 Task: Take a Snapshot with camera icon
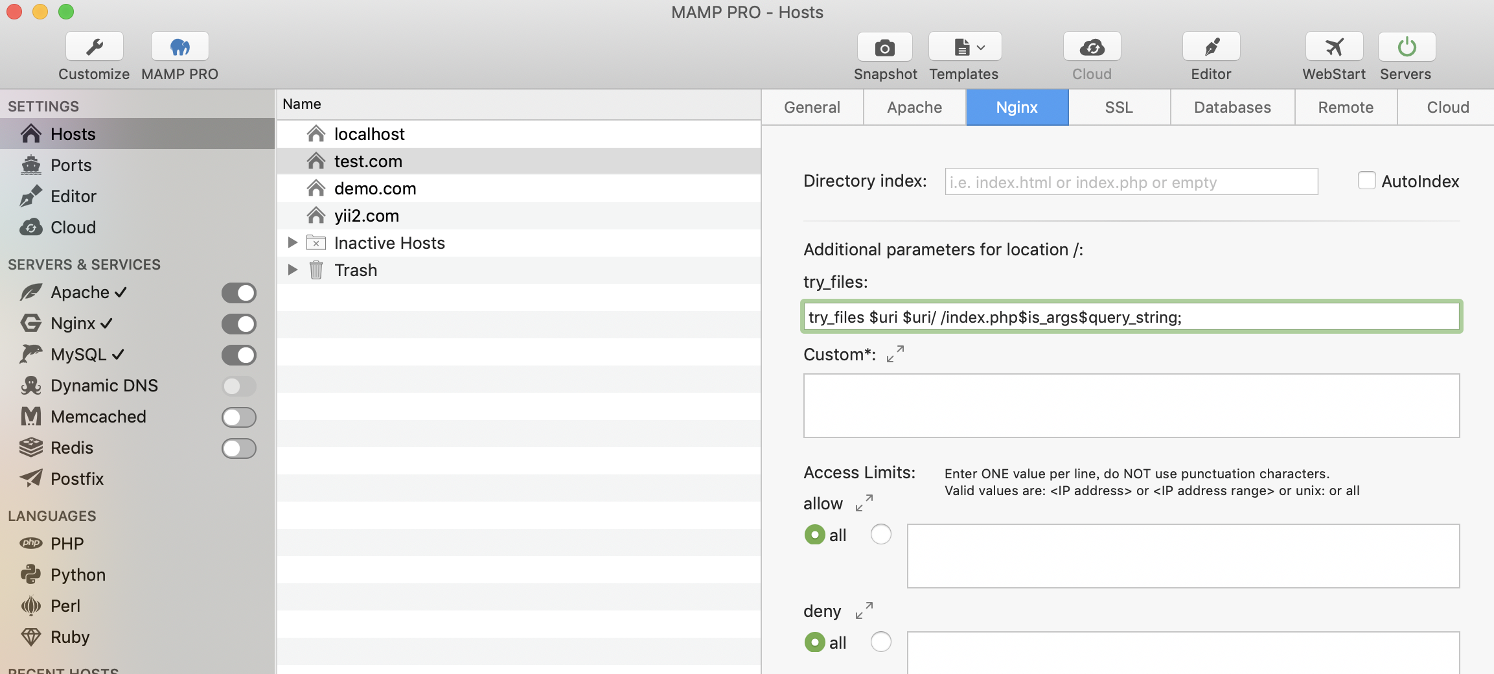[884, 47]
